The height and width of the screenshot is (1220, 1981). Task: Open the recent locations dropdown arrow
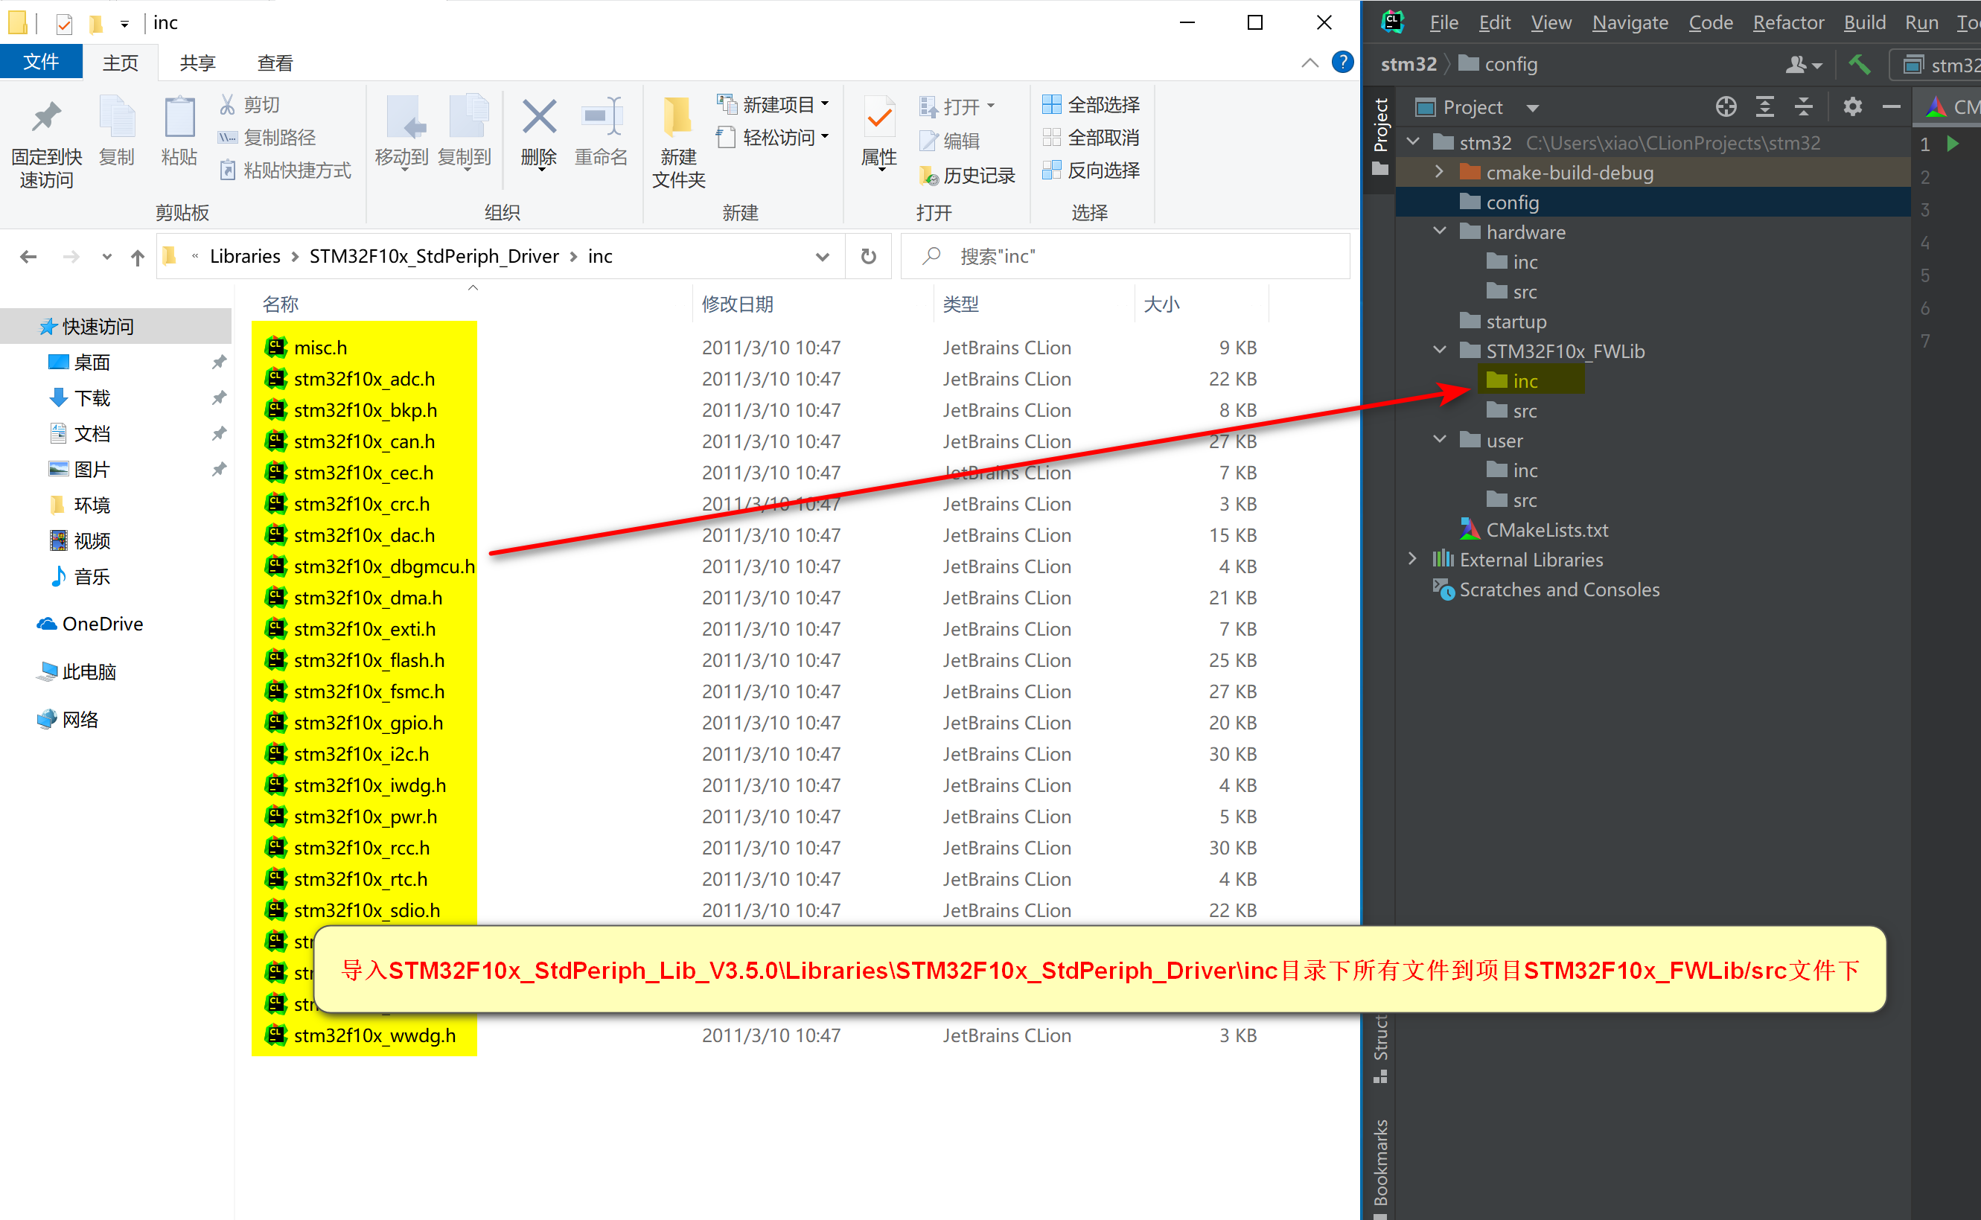(106, 257)
